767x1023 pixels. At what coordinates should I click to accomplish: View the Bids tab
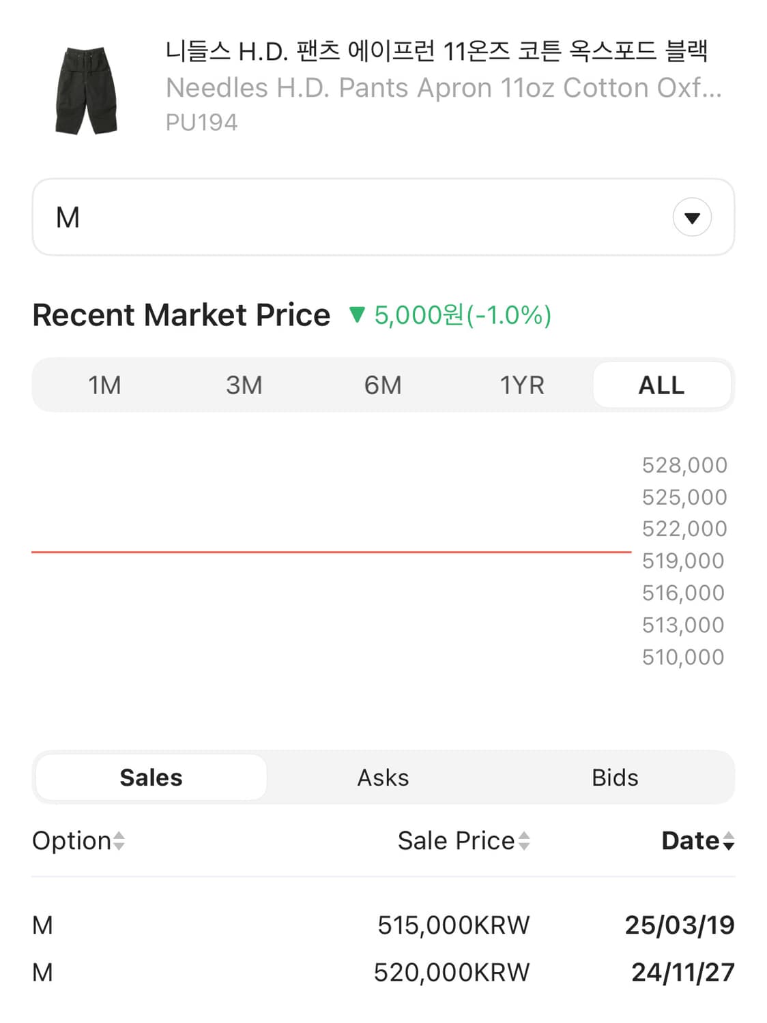click(x=615, y=777)
